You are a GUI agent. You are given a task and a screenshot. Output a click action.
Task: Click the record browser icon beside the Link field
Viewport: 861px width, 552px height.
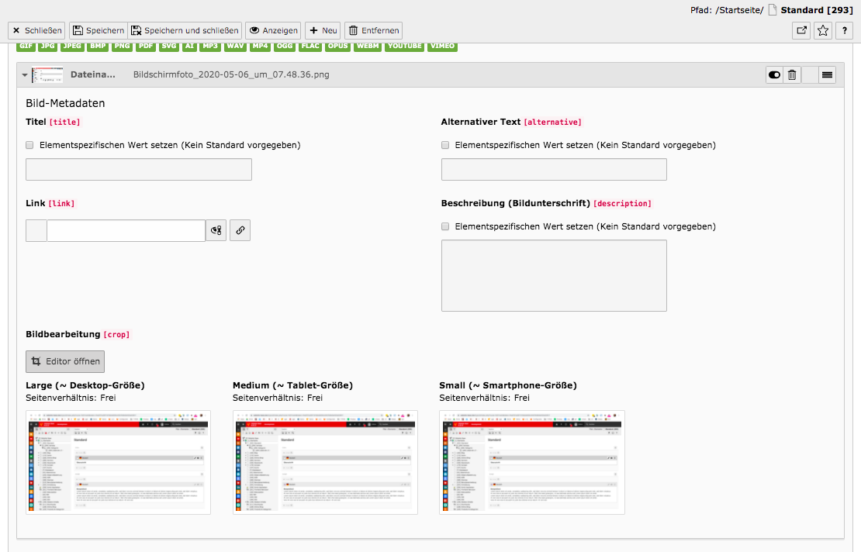coord(216,230)
